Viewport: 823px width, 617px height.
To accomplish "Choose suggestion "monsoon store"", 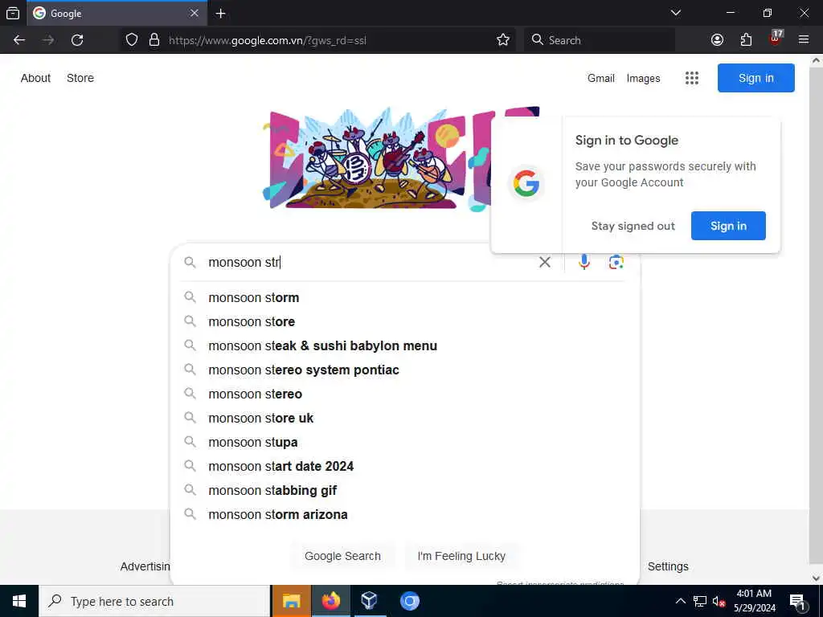I will click(x=405, y=321).
